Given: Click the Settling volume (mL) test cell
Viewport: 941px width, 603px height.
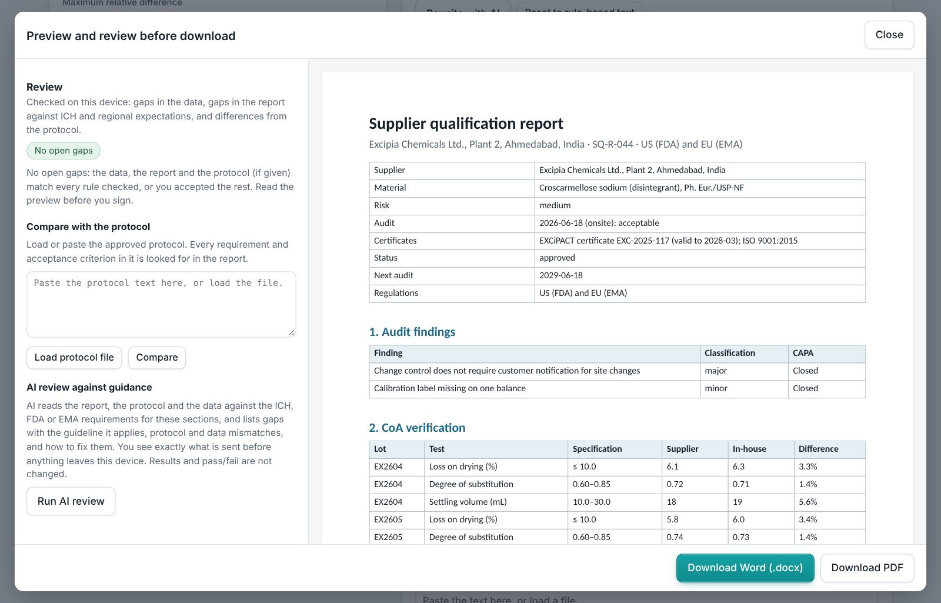Looking at the screenshot, I should [x=496, y=502].
